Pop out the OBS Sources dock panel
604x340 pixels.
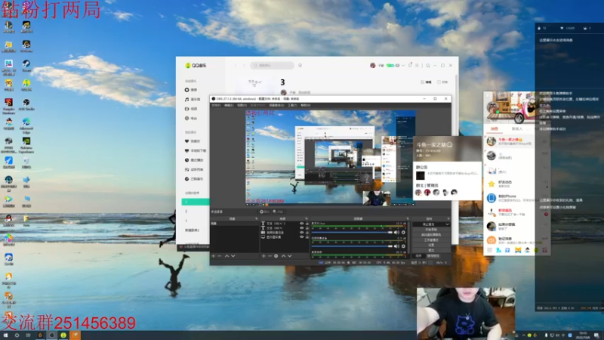(x=307, y=218)
